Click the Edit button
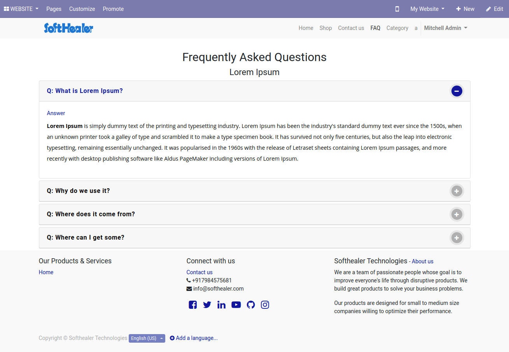 point(494,9)
